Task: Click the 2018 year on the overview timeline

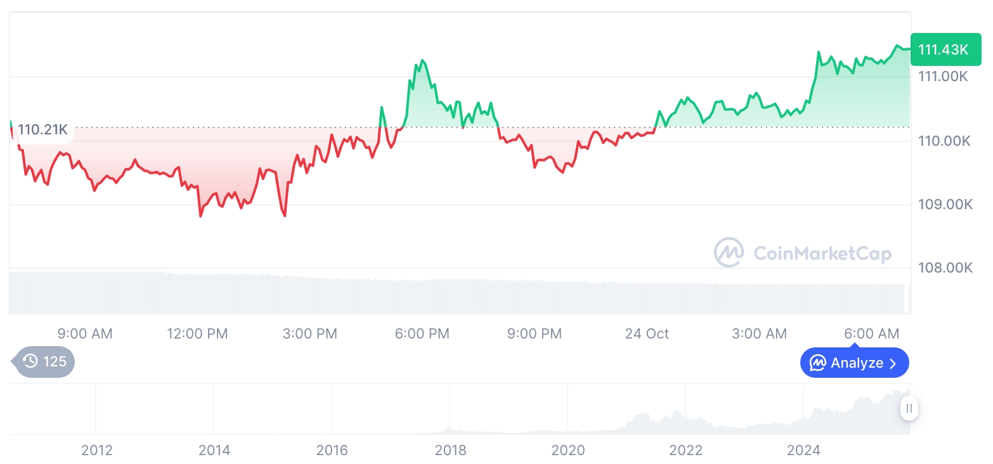Action: tap(450, 450)
